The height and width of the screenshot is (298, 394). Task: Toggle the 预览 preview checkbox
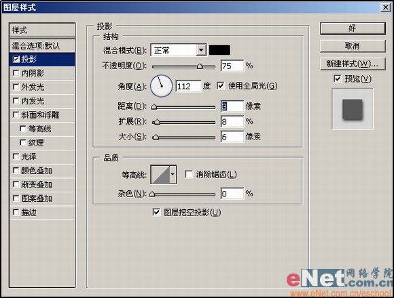[x=337, y=79]
